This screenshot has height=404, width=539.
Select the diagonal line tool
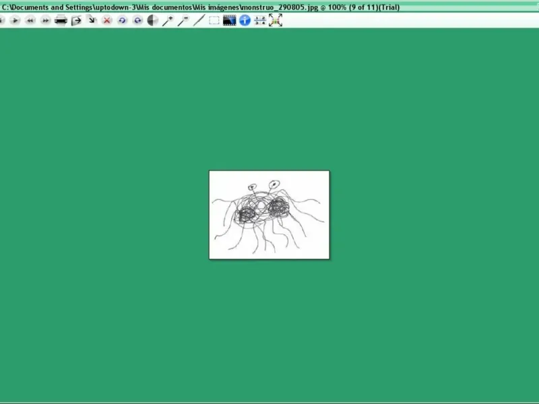click(199, 21)
